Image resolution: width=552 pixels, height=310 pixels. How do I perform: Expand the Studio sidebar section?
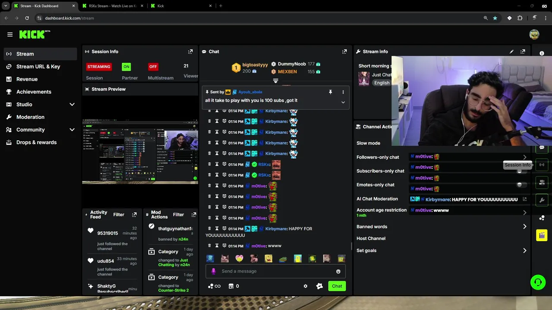tap(72, 105)
